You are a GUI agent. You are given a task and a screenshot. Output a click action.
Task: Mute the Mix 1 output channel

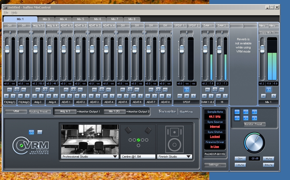[263, 96]
